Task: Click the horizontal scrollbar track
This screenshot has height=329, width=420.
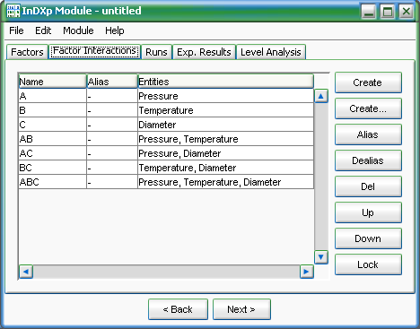Action: 166,272
